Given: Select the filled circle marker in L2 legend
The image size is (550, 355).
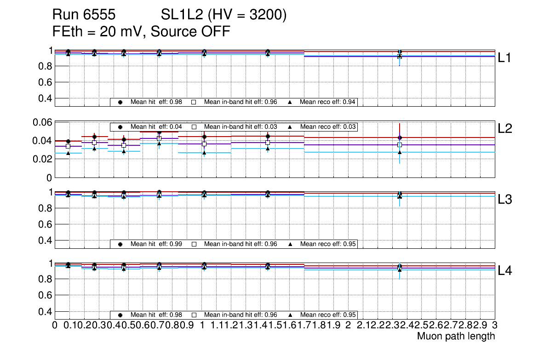Looking at the screenshot, I should point(120,127).
